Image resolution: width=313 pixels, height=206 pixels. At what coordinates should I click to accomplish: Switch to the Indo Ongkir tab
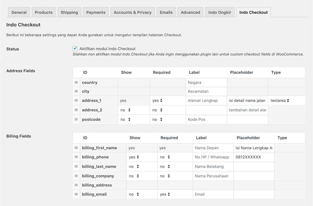[220, 12]
